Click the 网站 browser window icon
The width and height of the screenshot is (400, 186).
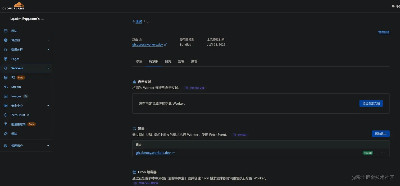[6, 31]
